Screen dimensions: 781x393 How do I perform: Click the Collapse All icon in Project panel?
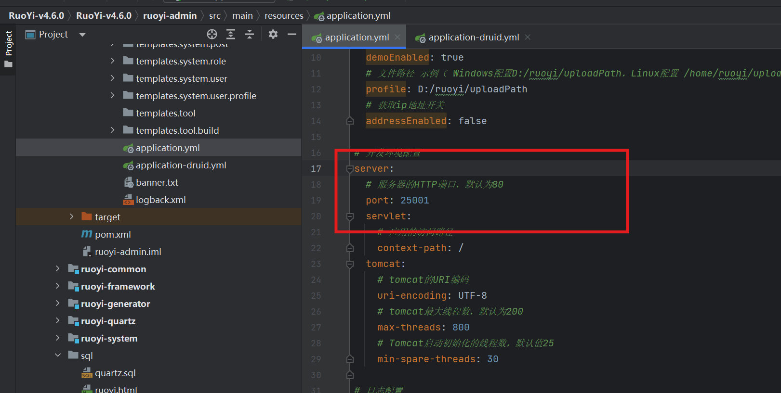(x=250, y=34)
